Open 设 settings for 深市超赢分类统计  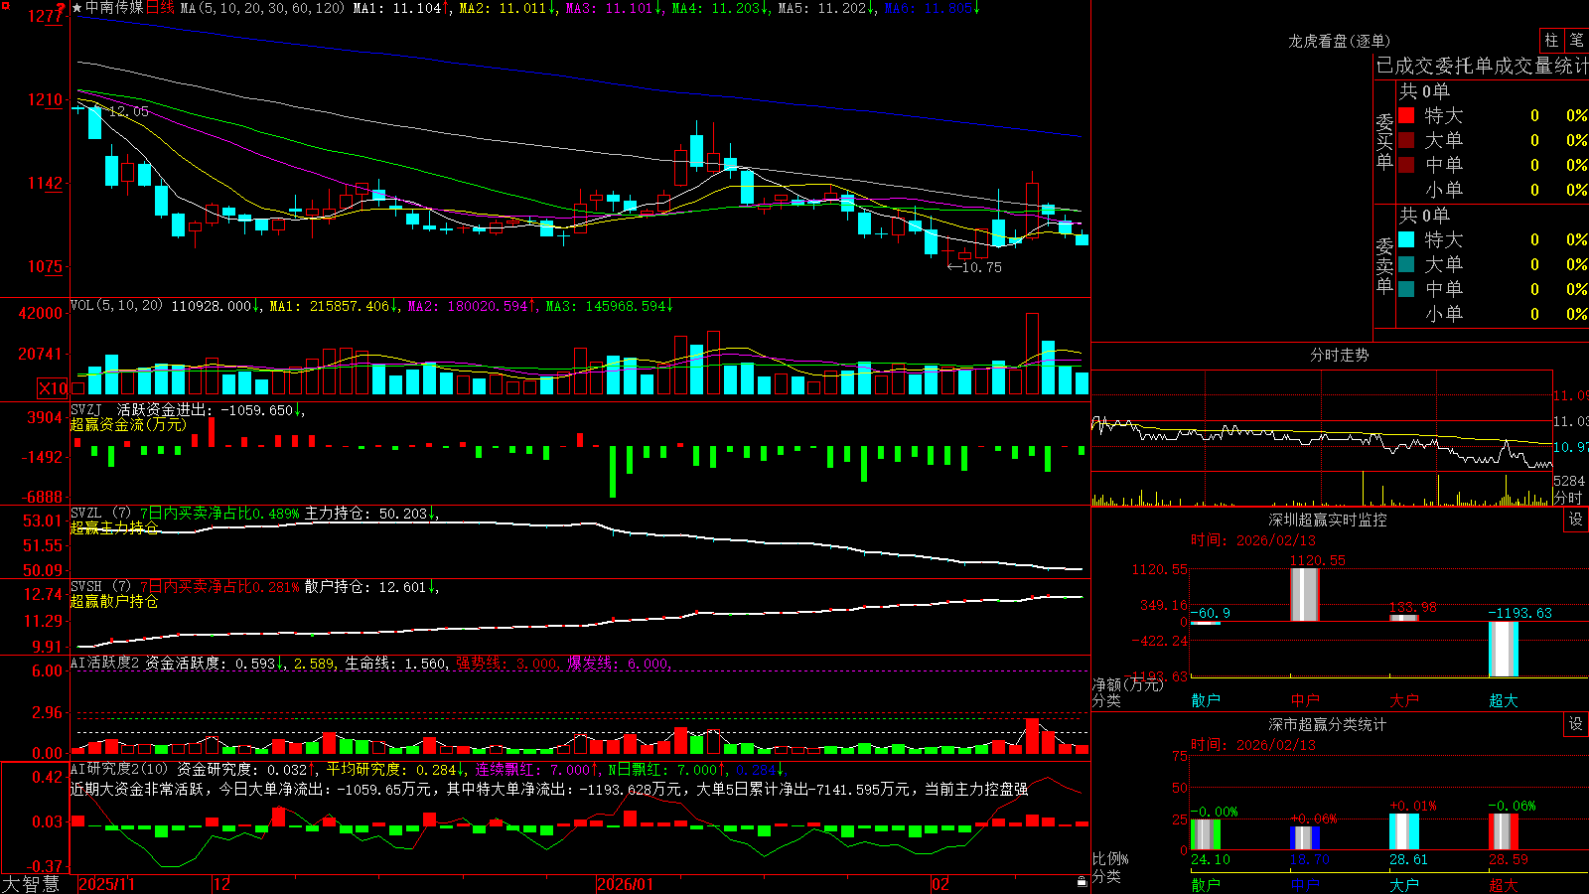click(x=1576, y=724)
